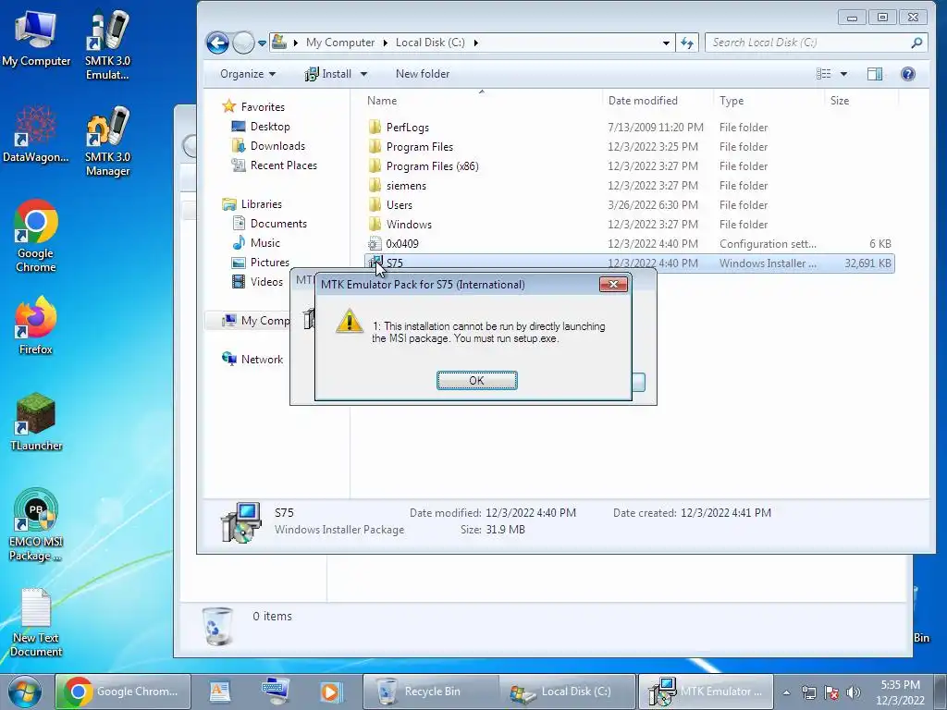Viewport: 947px width, 710px height.
Task: Select the DataWagon desktop shortcut
Action: coord(36,134)
